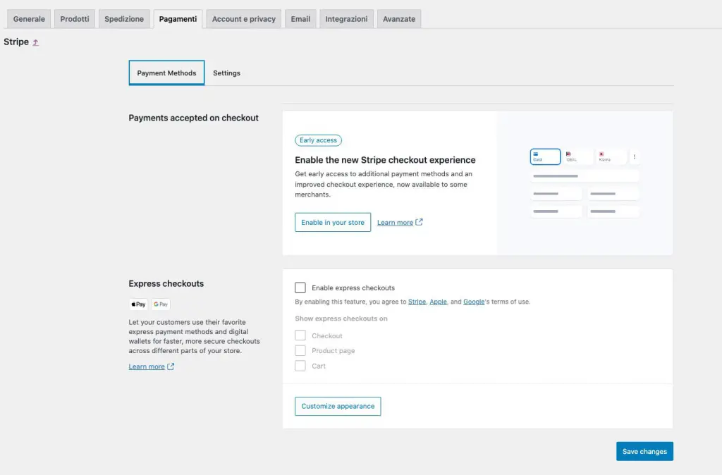722x475 pixels.
Task: Save changes to Stripe settings
Action: click(644, 452)
